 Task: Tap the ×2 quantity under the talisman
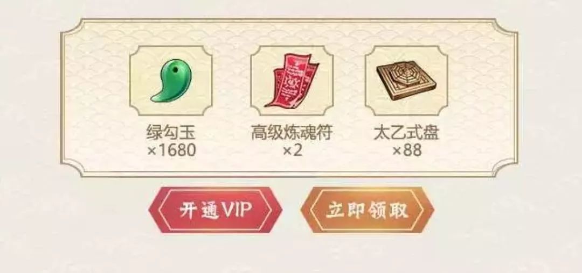tap(292, 150)
